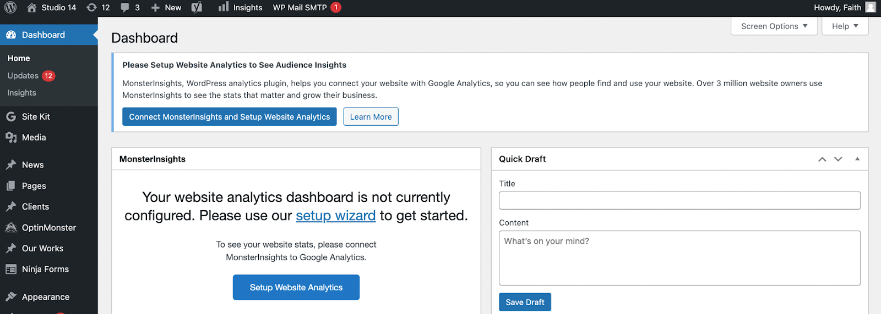Click Connect MonsterInsights and Setup Website Analytics
Viewport: 881px width, 314px height.
point(229,117)
